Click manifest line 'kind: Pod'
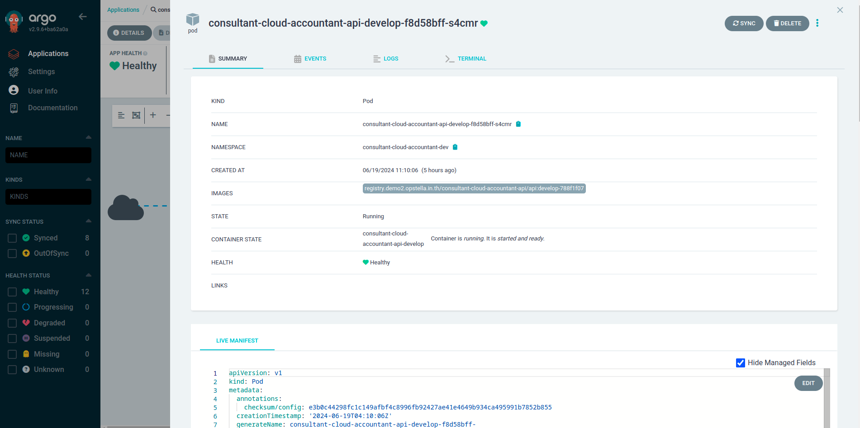Viewport: 860px width, 428px height. (246, 381)
